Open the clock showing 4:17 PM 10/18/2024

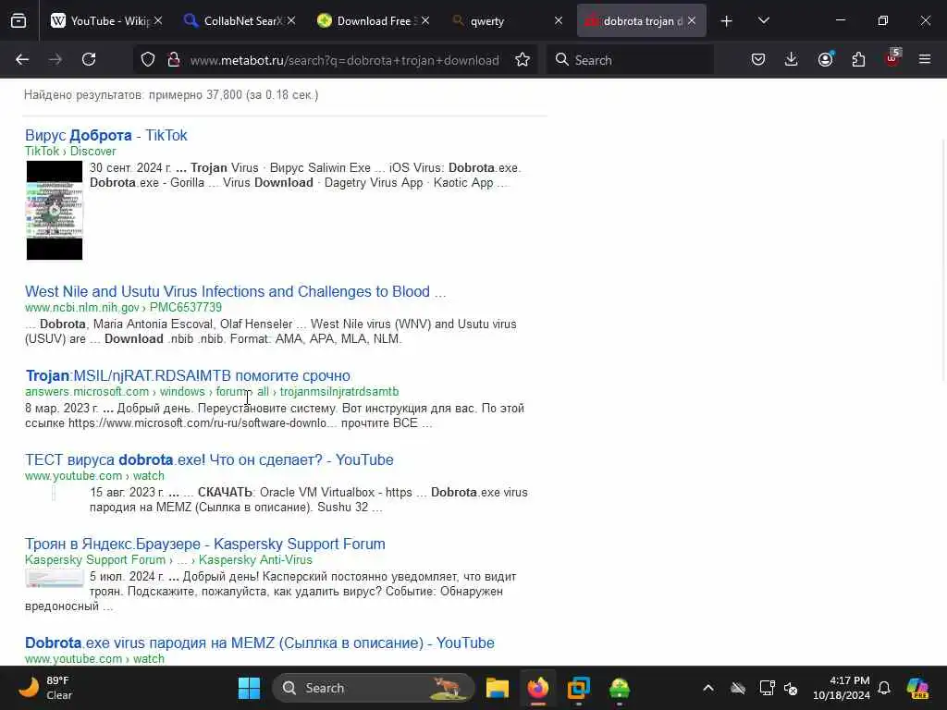click(x=842, y=688)
